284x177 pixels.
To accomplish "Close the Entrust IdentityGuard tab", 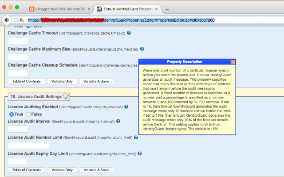I will click(157, 9).
